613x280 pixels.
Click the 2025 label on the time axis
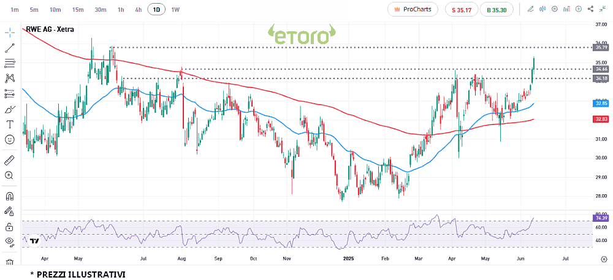(x=348, y=259)
